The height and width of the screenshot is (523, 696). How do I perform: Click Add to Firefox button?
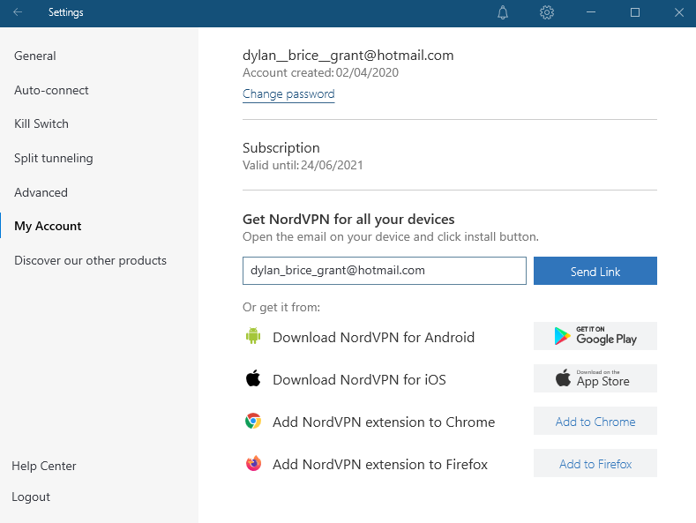[x=595, y=463]
